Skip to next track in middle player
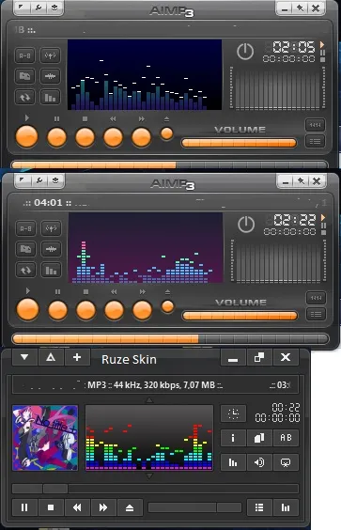 pyautogui.click(x=142, y=310)
